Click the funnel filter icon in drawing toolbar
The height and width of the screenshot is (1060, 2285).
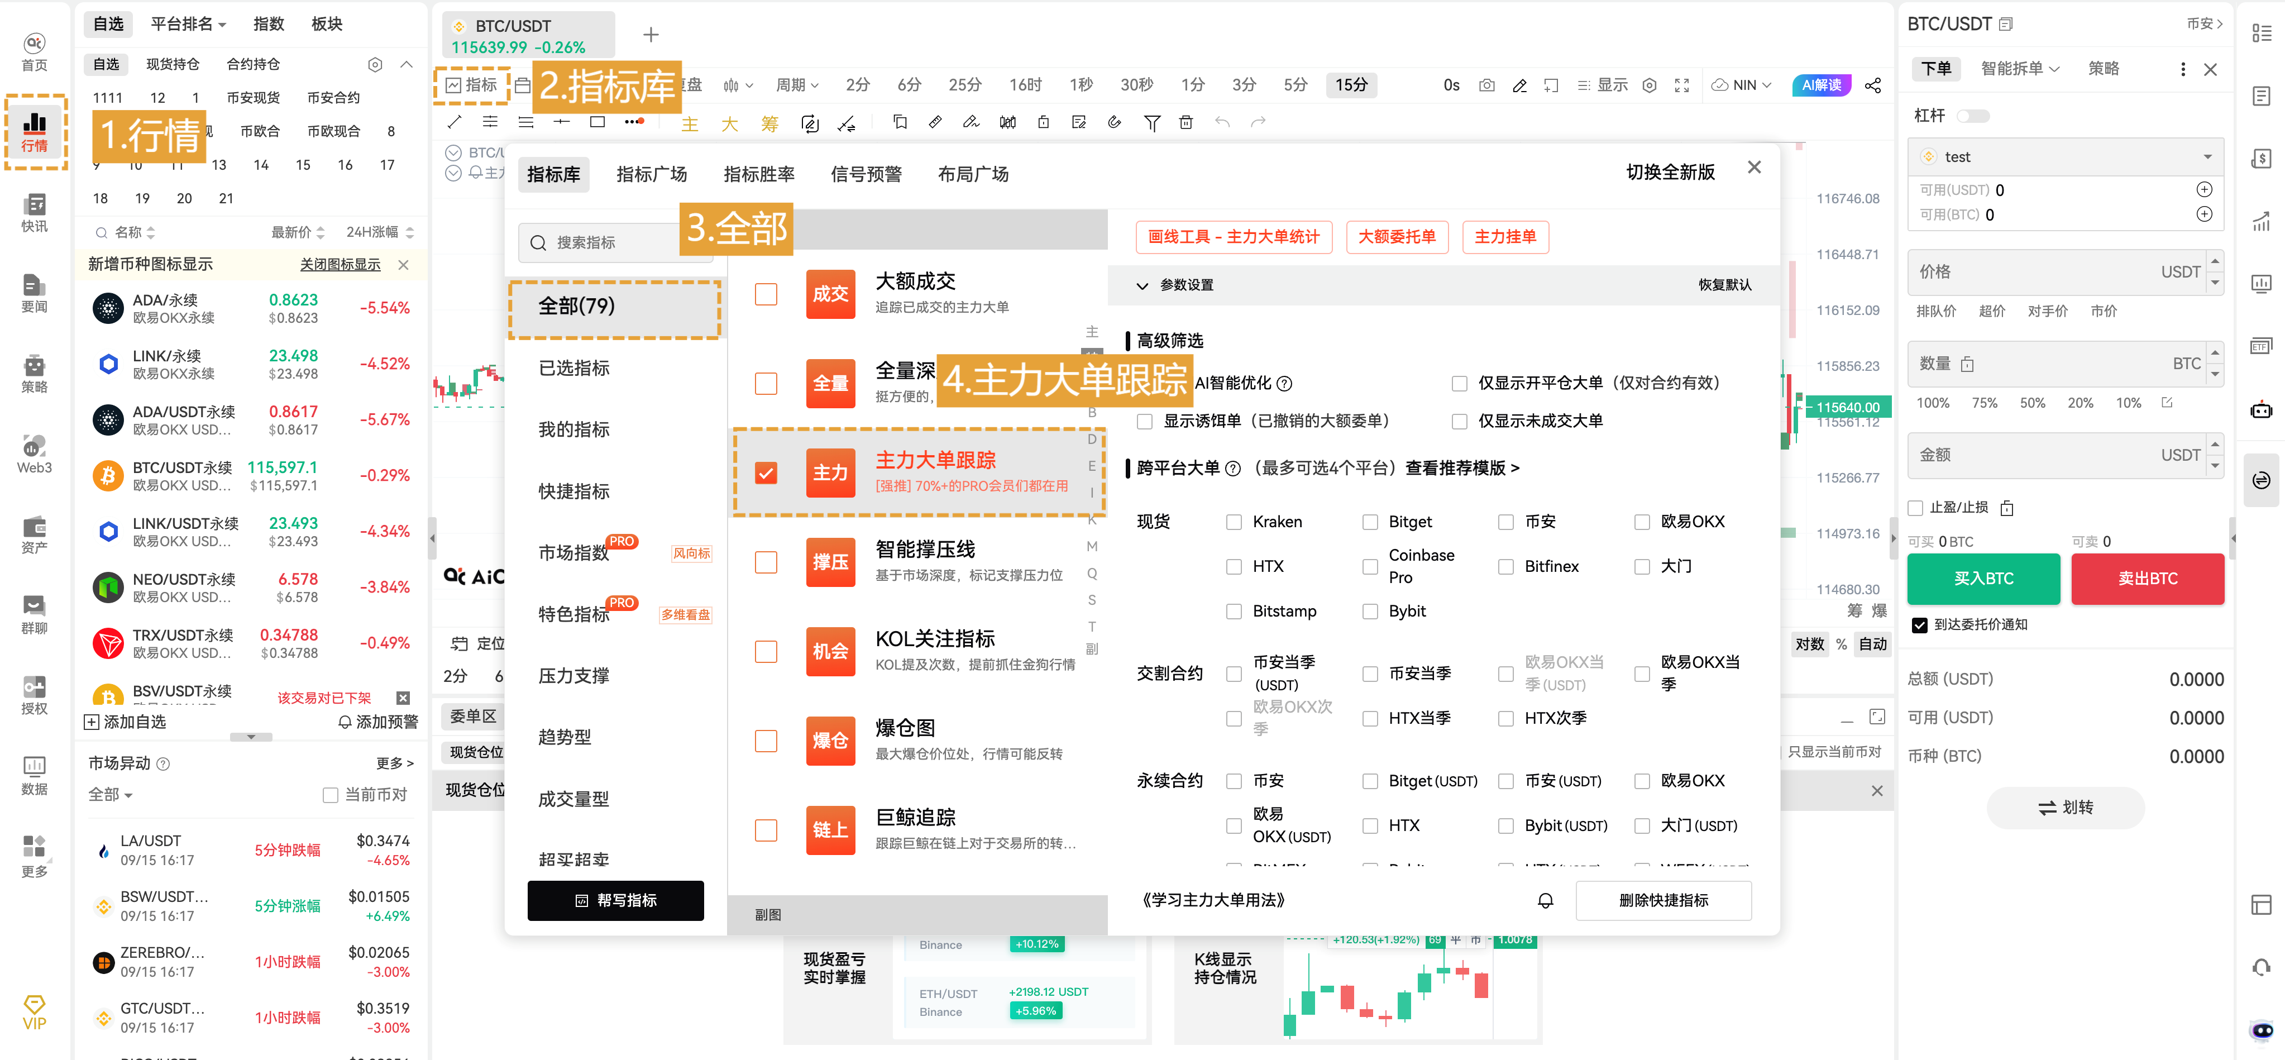1151,122
